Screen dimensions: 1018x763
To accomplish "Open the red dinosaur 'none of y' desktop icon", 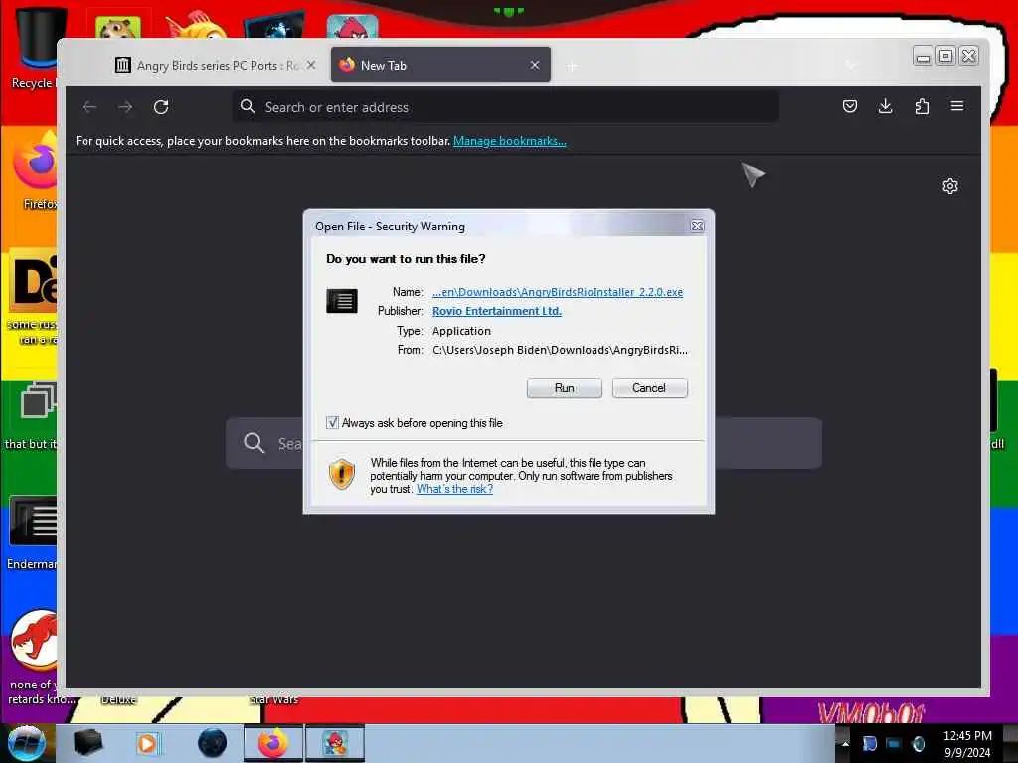I will pyautogui.click(x=34, y=658).
